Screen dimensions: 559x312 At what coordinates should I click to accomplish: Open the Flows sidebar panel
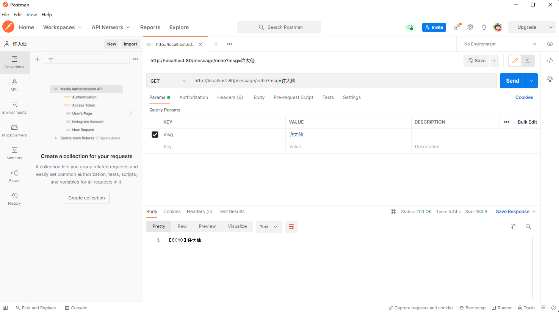[14, 176]
